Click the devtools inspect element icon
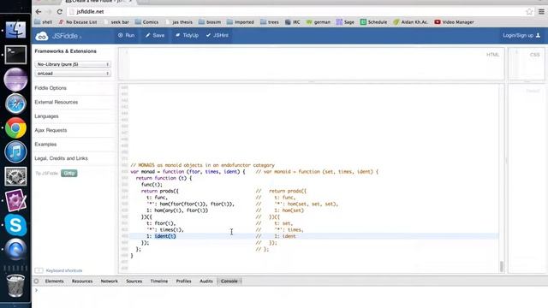The image size is (548, 308). coord(36,281)
